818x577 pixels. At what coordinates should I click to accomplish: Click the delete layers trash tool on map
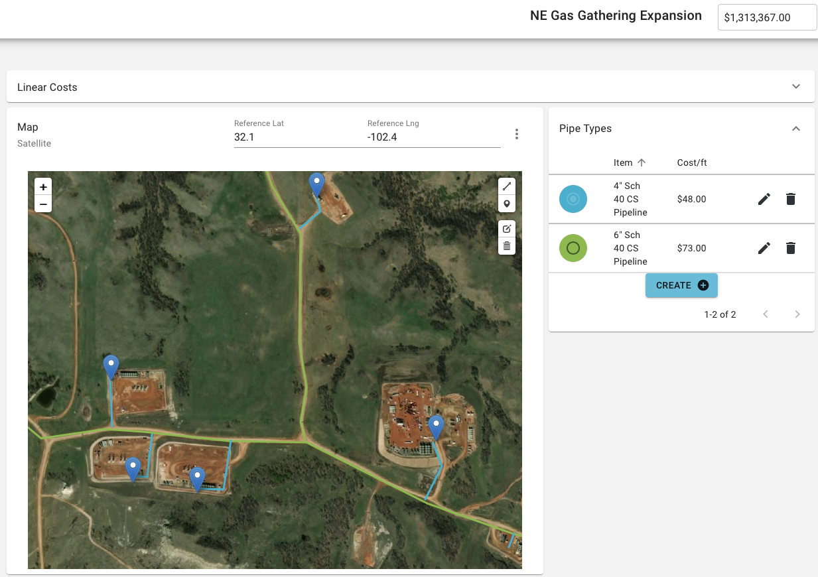507,246
